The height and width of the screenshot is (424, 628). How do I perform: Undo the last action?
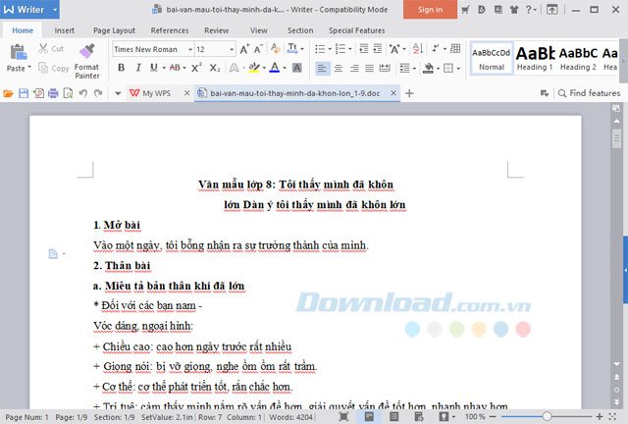click(x=82, y=93)
